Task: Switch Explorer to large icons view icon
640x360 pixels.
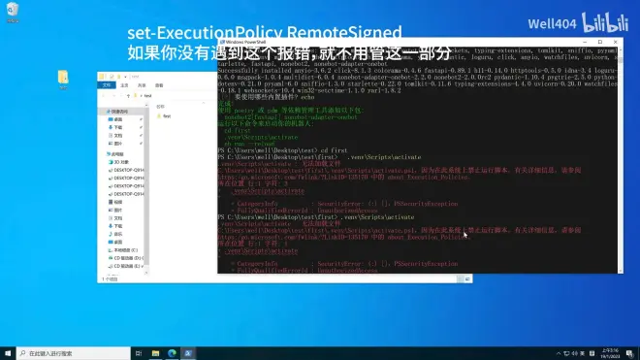Action: (467, 279)
